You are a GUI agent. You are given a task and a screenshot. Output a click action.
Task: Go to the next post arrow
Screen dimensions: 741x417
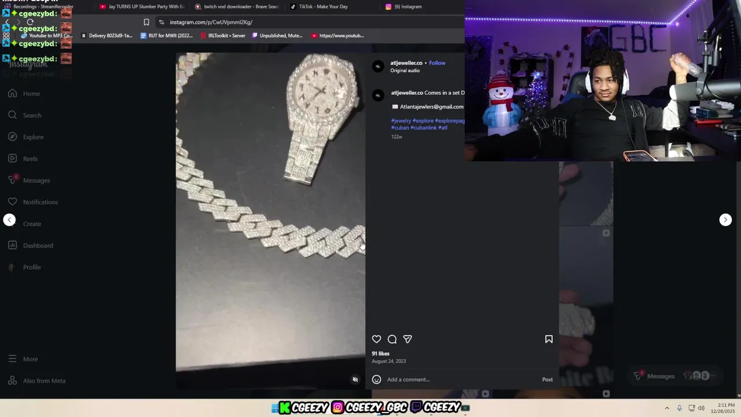[725, 220]
